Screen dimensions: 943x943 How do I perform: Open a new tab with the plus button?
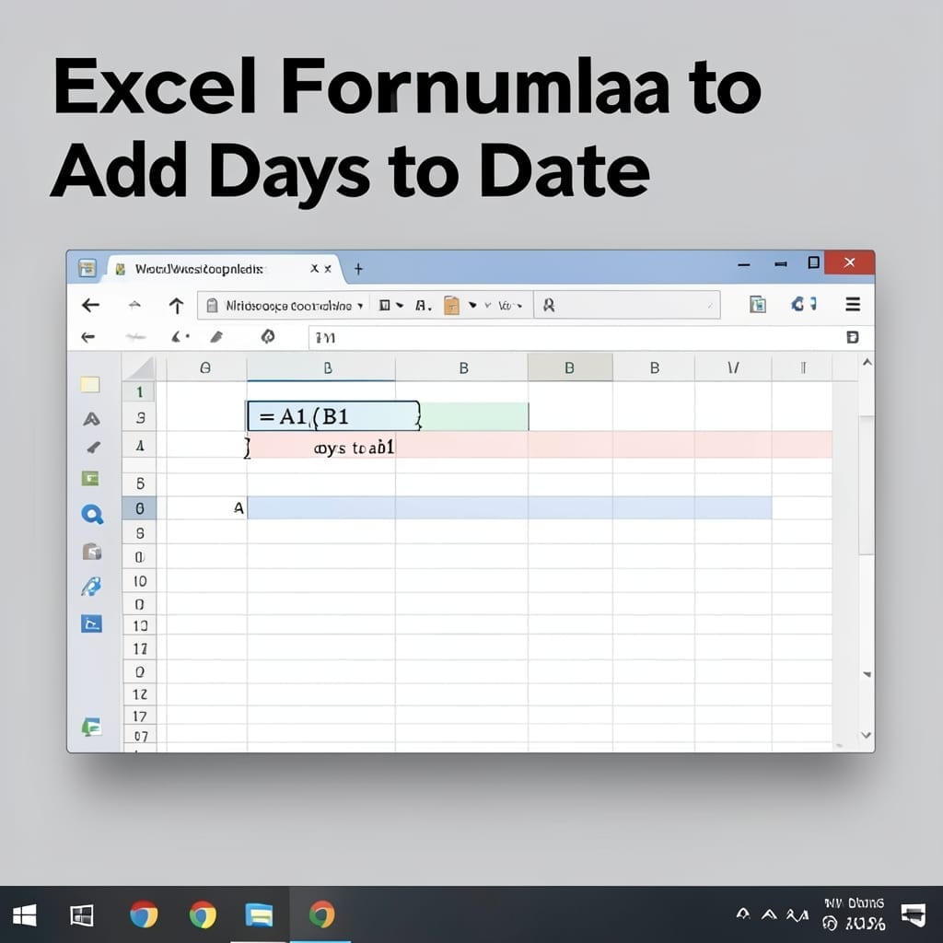[358, 269]
